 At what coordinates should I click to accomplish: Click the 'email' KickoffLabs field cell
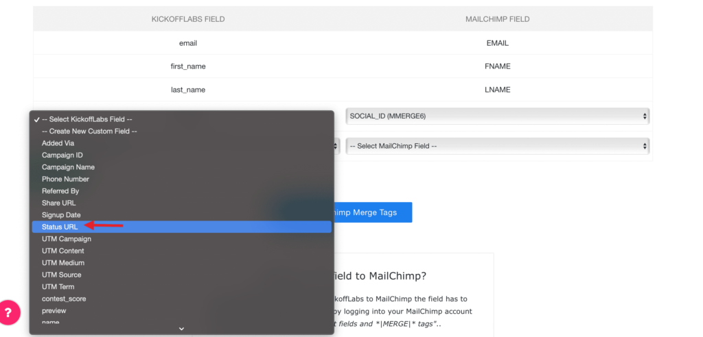(188, 43)
